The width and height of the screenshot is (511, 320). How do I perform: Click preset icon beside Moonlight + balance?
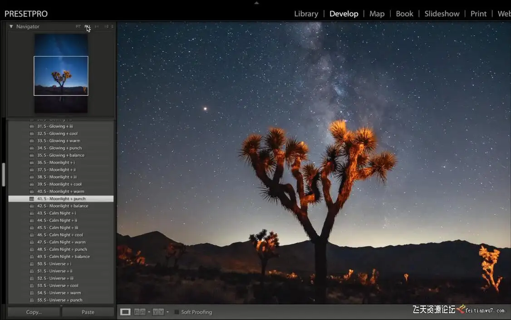click(32, 206)
